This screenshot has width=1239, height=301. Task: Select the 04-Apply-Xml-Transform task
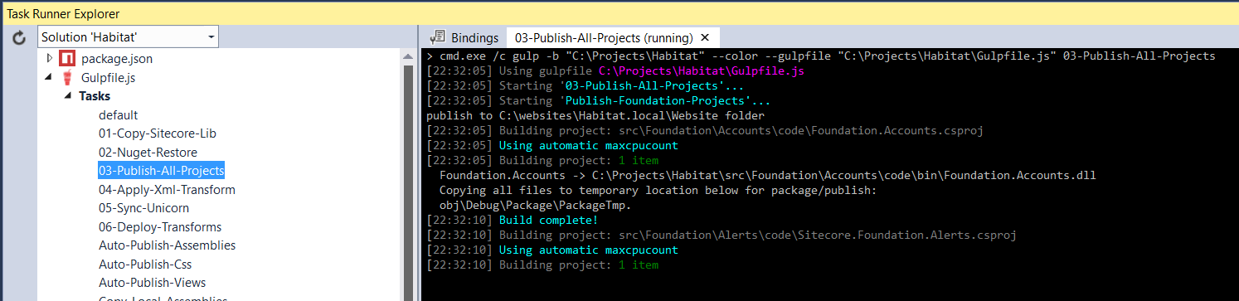(x=167, y=189)
